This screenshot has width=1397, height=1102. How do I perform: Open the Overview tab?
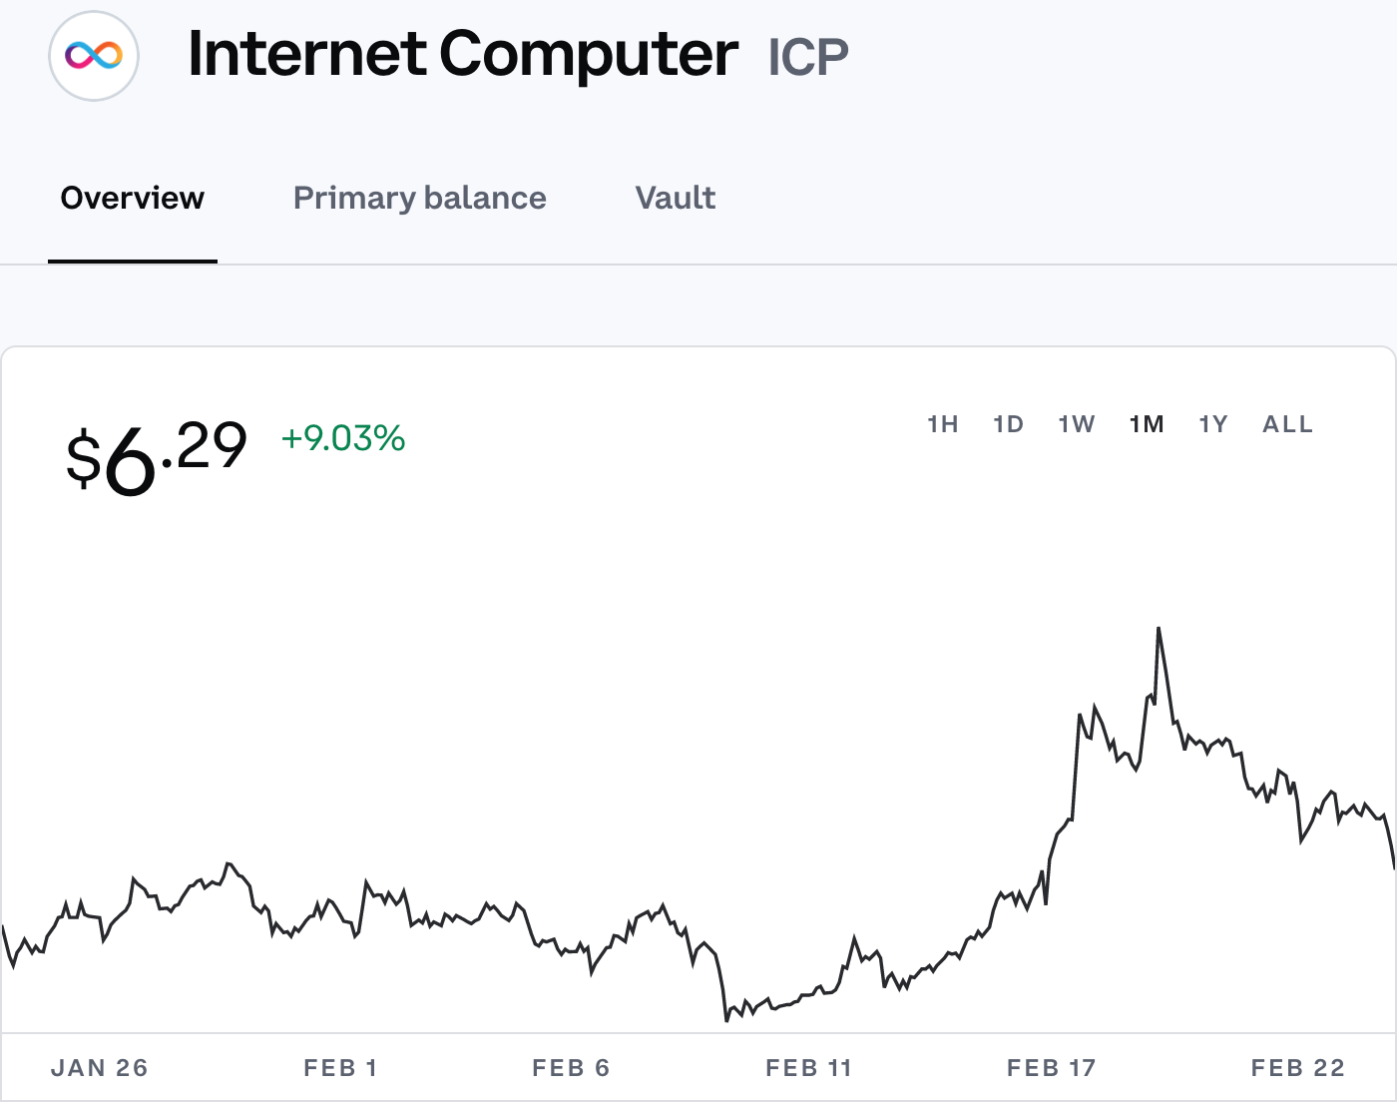pyautogui.click(x=133, y=198)
